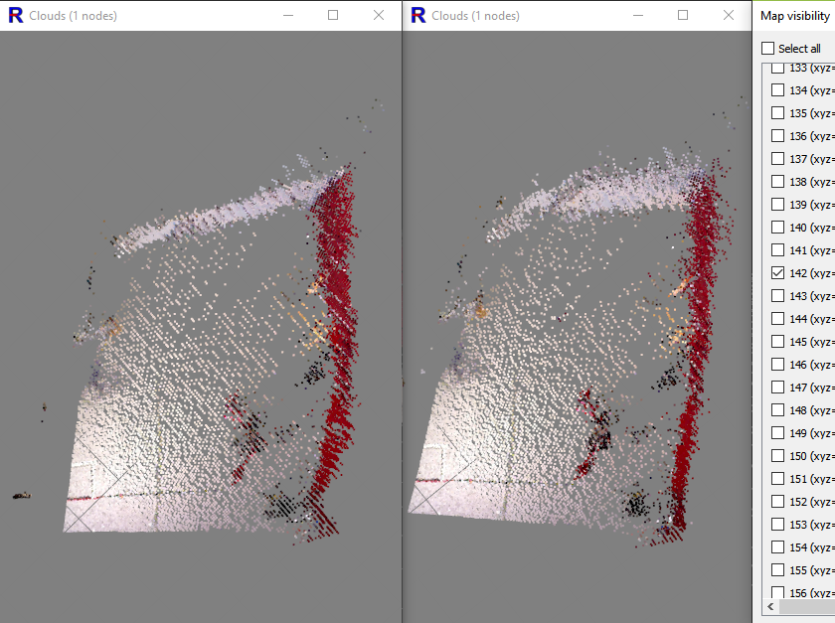Uncheck node 142 in Map visibility

[778, 273]
